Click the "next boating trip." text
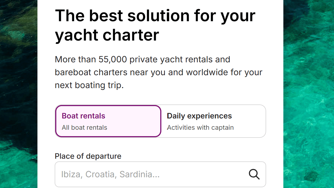Image resolution: width=334 pixels, height=188 pixels. point(89,85)
